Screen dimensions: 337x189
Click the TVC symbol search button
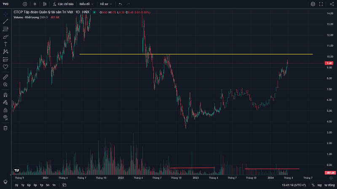click(x=6, y=4)
